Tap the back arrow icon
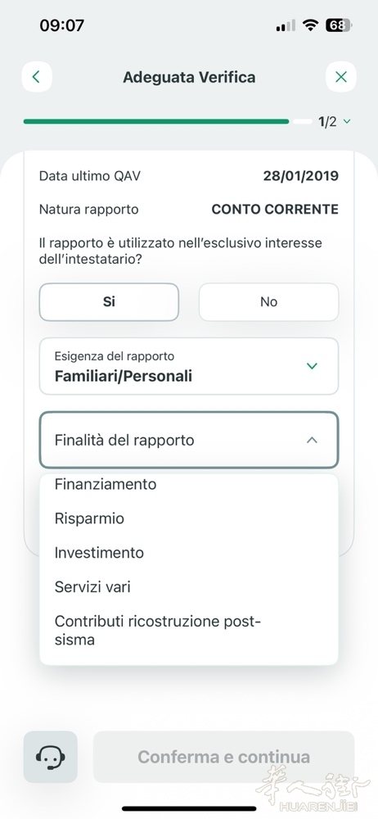The height and width of the screenshot is (819, 378). click(37, 77)
